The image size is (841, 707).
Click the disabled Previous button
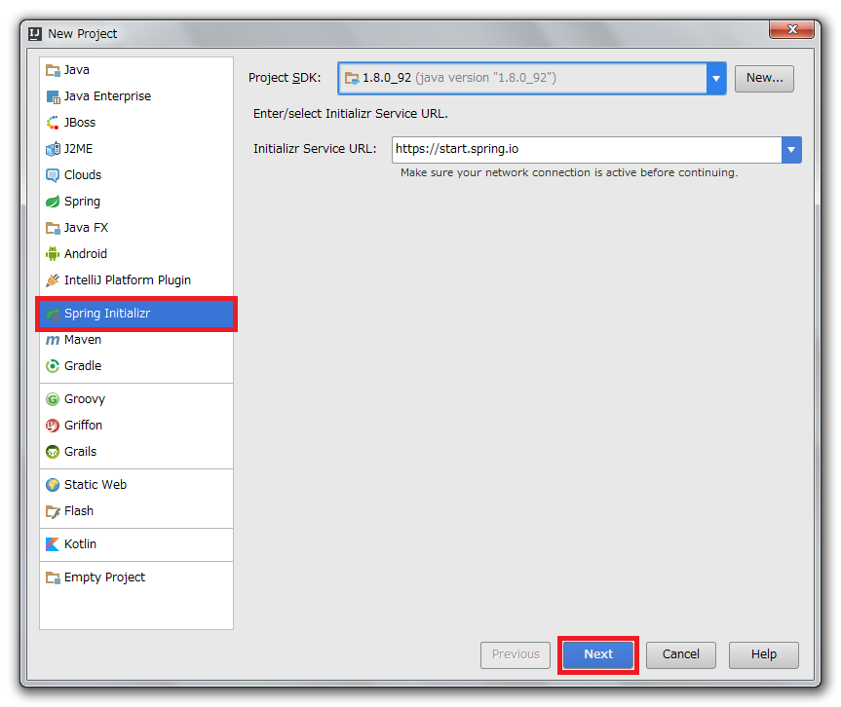click(x=516, y=654)
